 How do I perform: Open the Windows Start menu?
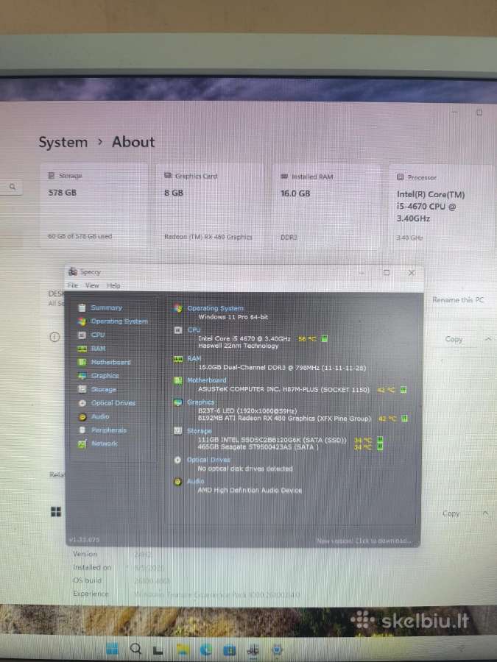click(112, 649)
